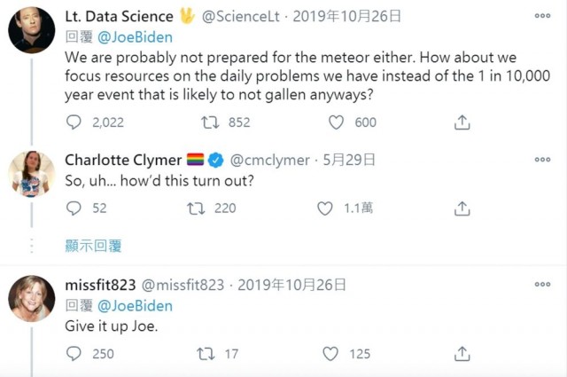567x377 pixels.
Task: Retweet missfit823's tweet with 17 retweets
Action: (x=206, y=354)
